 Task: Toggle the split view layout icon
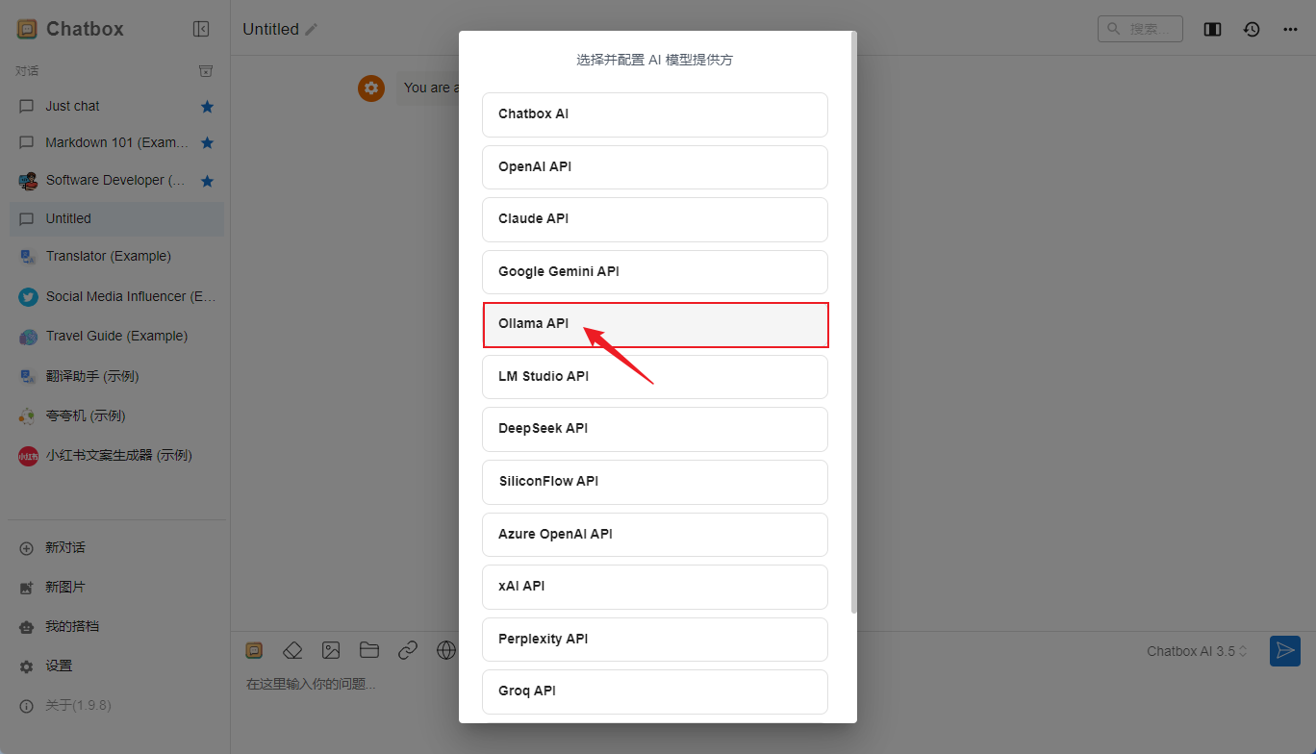coord(1212,29)
